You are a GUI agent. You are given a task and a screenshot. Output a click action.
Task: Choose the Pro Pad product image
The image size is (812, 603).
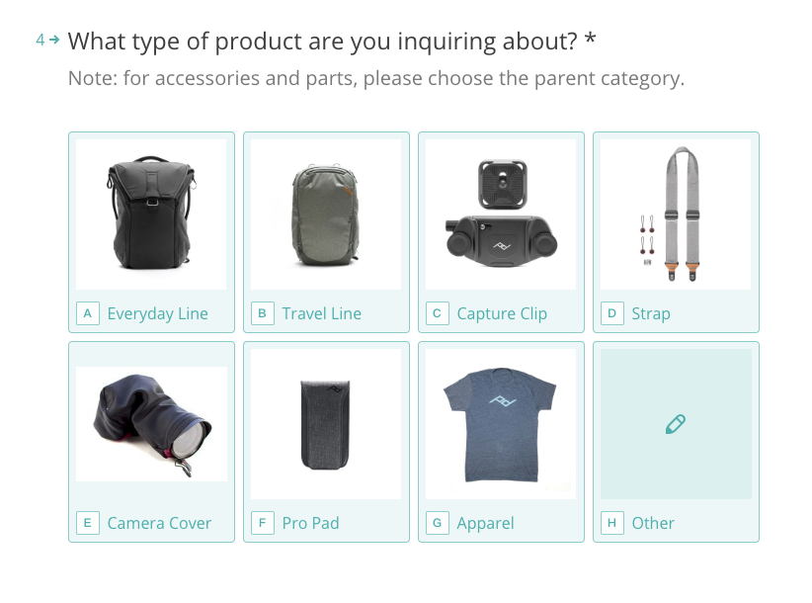tap(326, 424)
